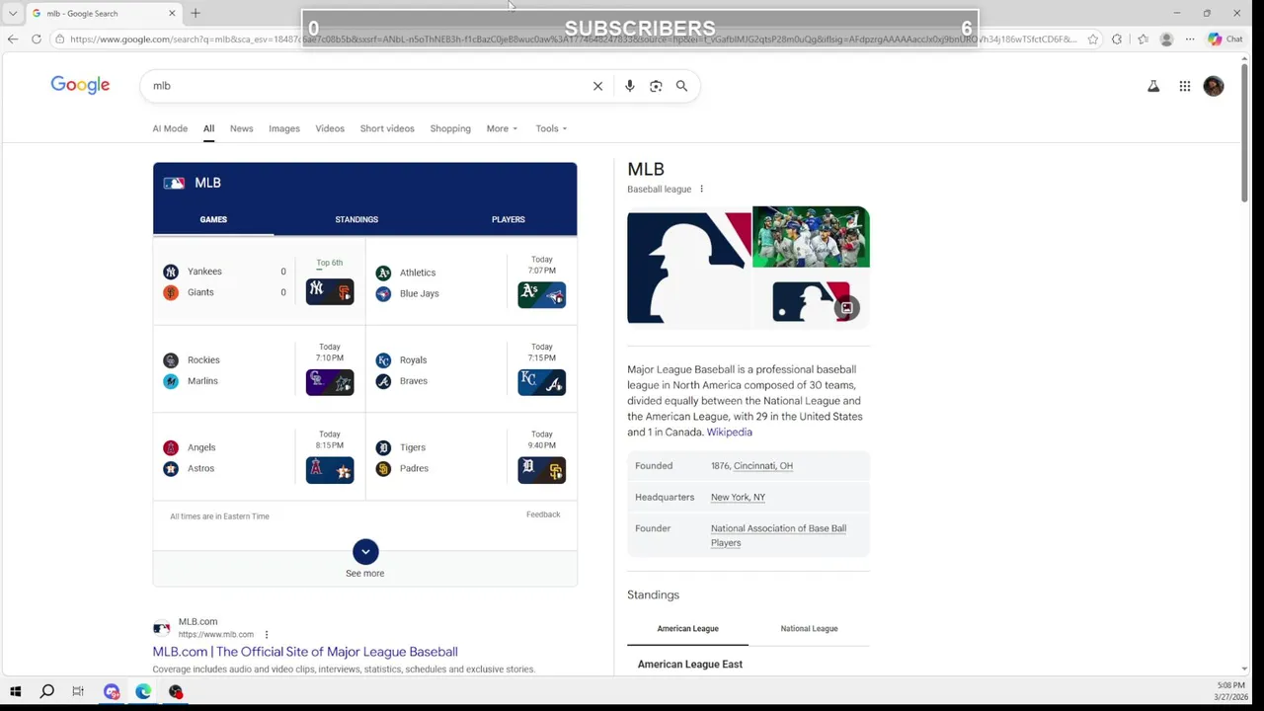Click the Astros team logo
The width and height of the screenshot is (1264, 711).
(171, 468)
